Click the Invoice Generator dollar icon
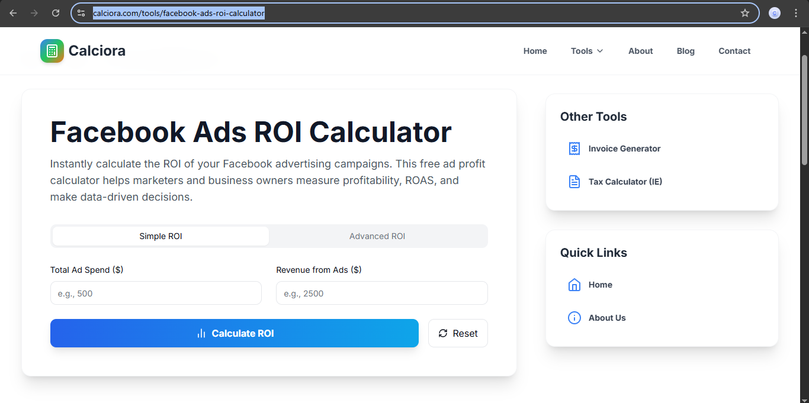This screenshot has height=403, width=809. click(x=574, y=149)
